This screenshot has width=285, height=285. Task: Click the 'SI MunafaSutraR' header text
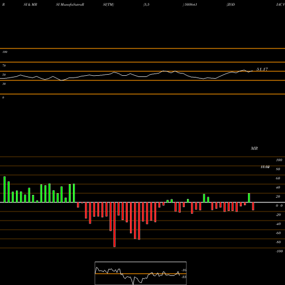point(70,5)
